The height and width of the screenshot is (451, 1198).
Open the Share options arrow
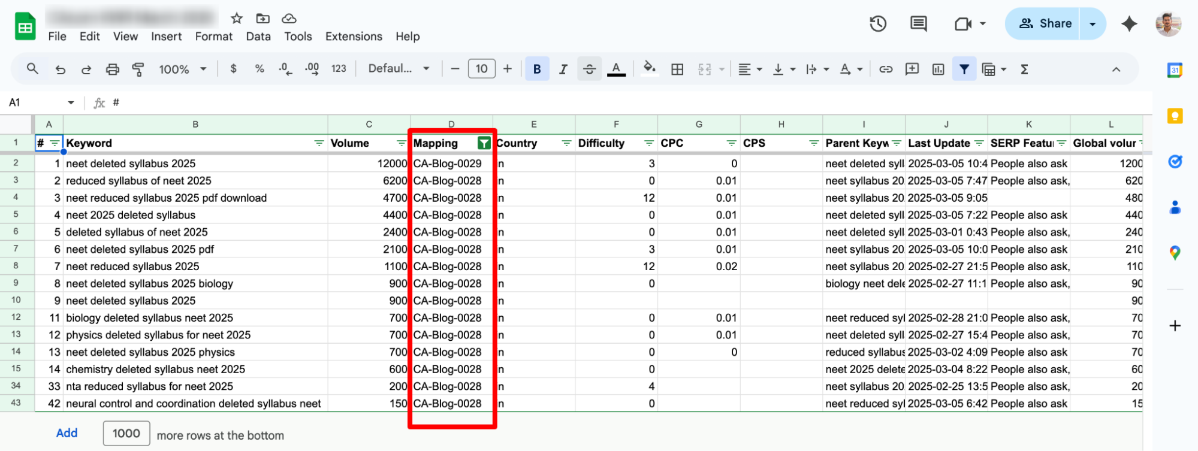pyautogui.click(x=1093, y=24)
